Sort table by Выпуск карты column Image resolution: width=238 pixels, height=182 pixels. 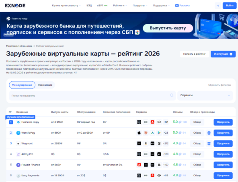pos(59,112)
